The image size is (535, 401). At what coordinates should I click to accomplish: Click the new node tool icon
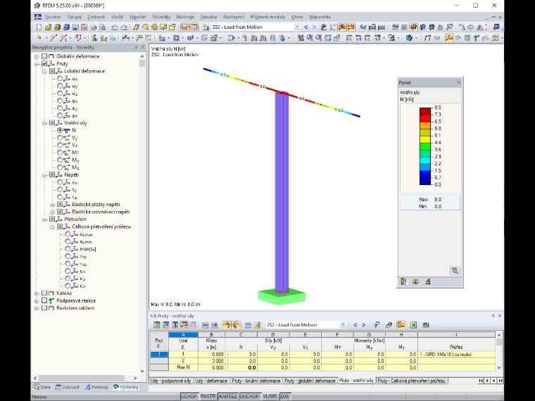(39, 38)
